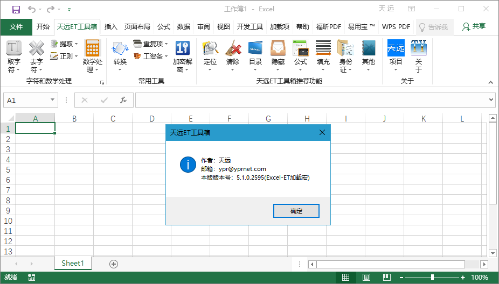Viewport: 499px width, 284px height.
Task: Click the 100% zoom level
Action: [480, 278]
